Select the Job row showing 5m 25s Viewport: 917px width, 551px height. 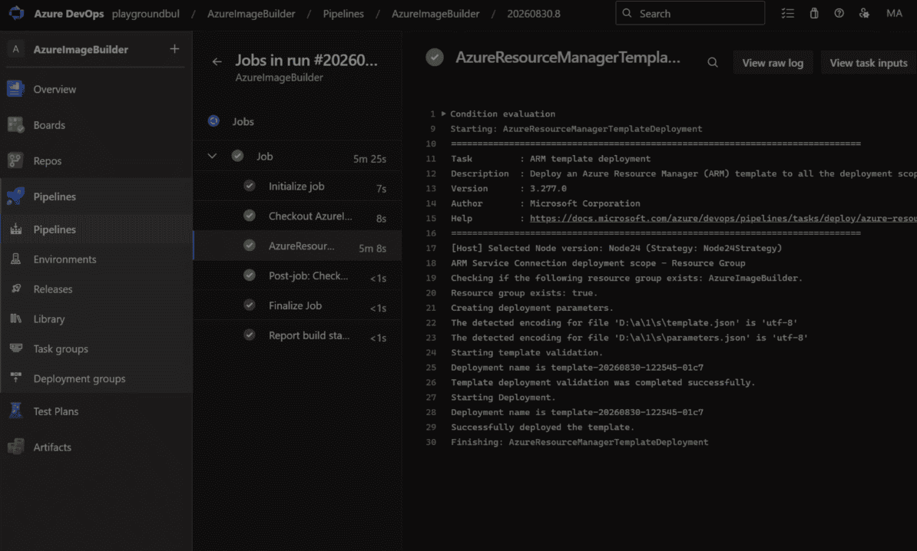tap(297, 157)
